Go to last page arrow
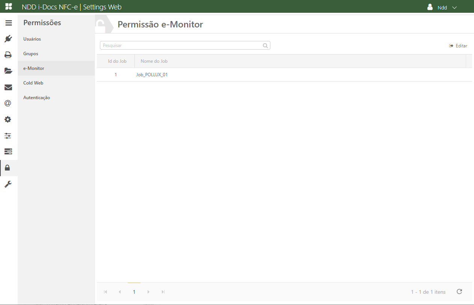 pos(163,292)
